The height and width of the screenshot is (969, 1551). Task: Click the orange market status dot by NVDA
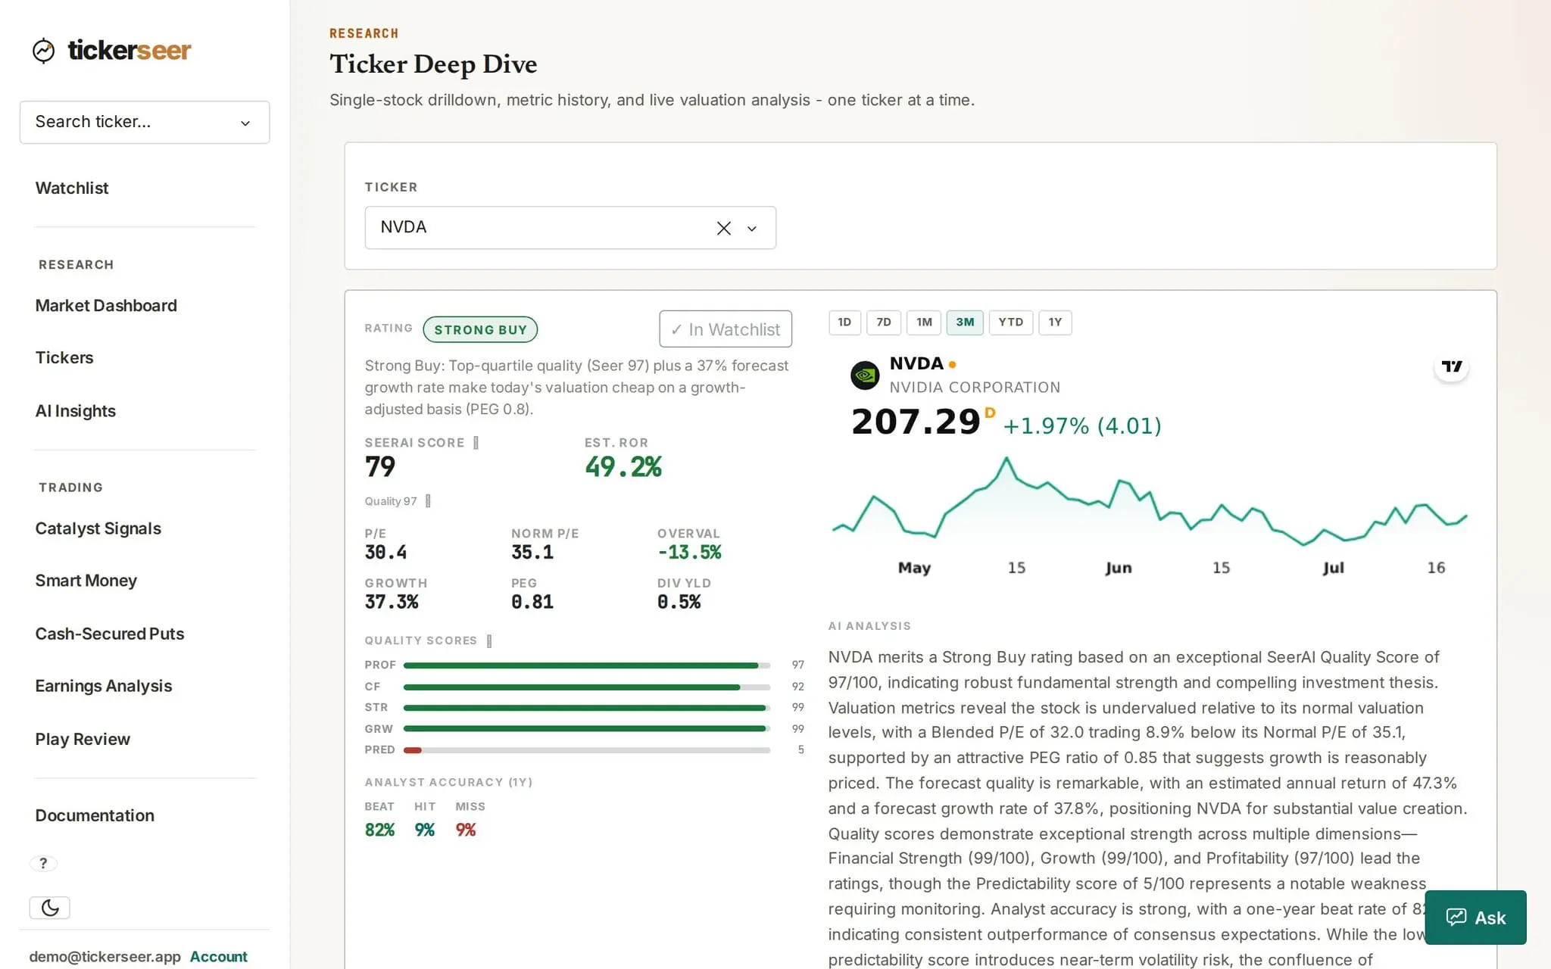[x=952, y=365]
